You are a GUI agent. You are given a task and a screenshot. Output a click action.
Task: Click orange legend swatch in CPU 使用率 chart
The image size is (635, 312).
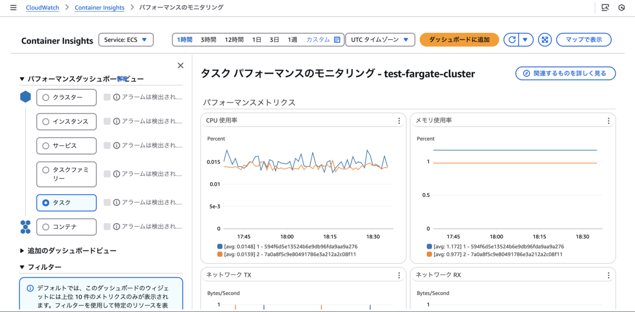coord(220,254)
